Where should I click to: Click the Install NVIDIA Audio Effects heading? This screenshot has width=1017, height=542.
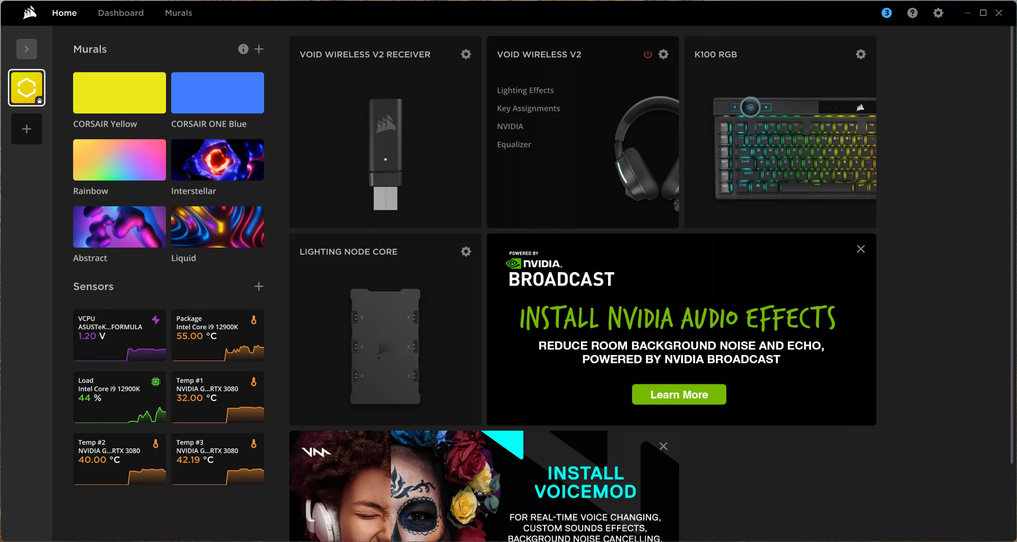tap(678, 318)
